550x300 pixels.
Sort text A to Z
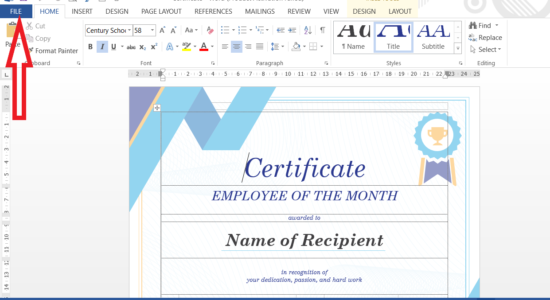tap(308, 30)
